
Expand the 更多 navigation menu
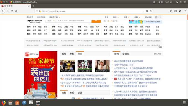158,34
